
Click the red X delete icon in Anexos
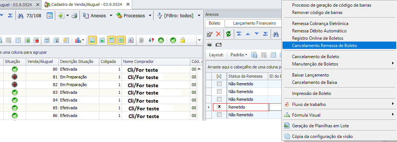[x=218, y=34]
